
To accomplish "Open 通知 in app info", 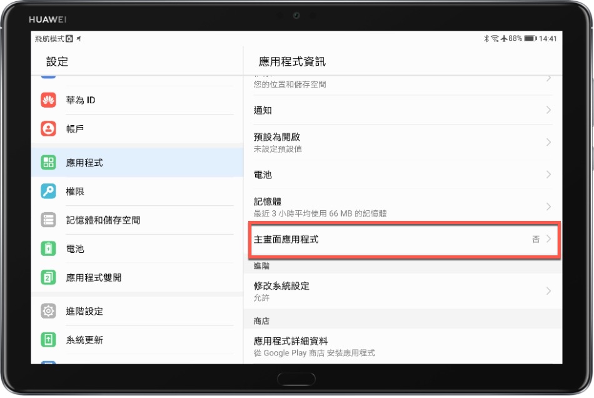I will (403, 110).
